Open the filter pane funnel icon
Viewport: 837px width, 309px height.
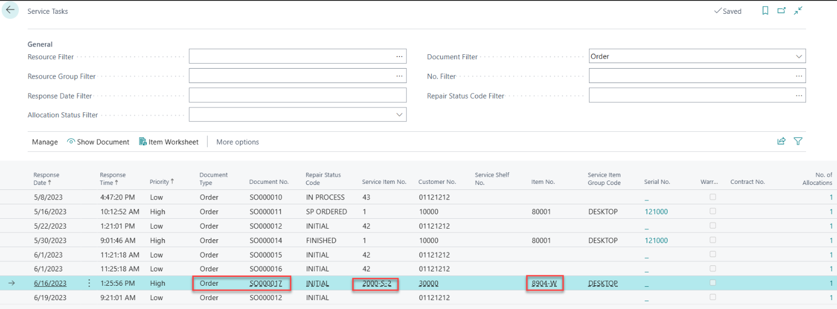(798, 142)
